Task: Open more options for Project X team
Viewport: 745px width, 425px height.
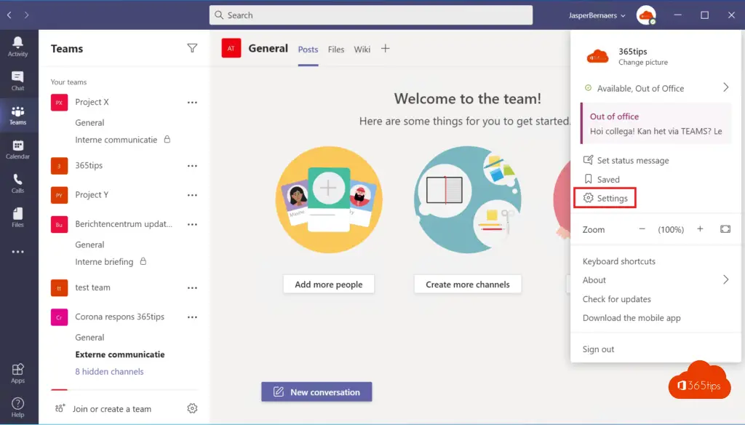Action: point(192,102)
